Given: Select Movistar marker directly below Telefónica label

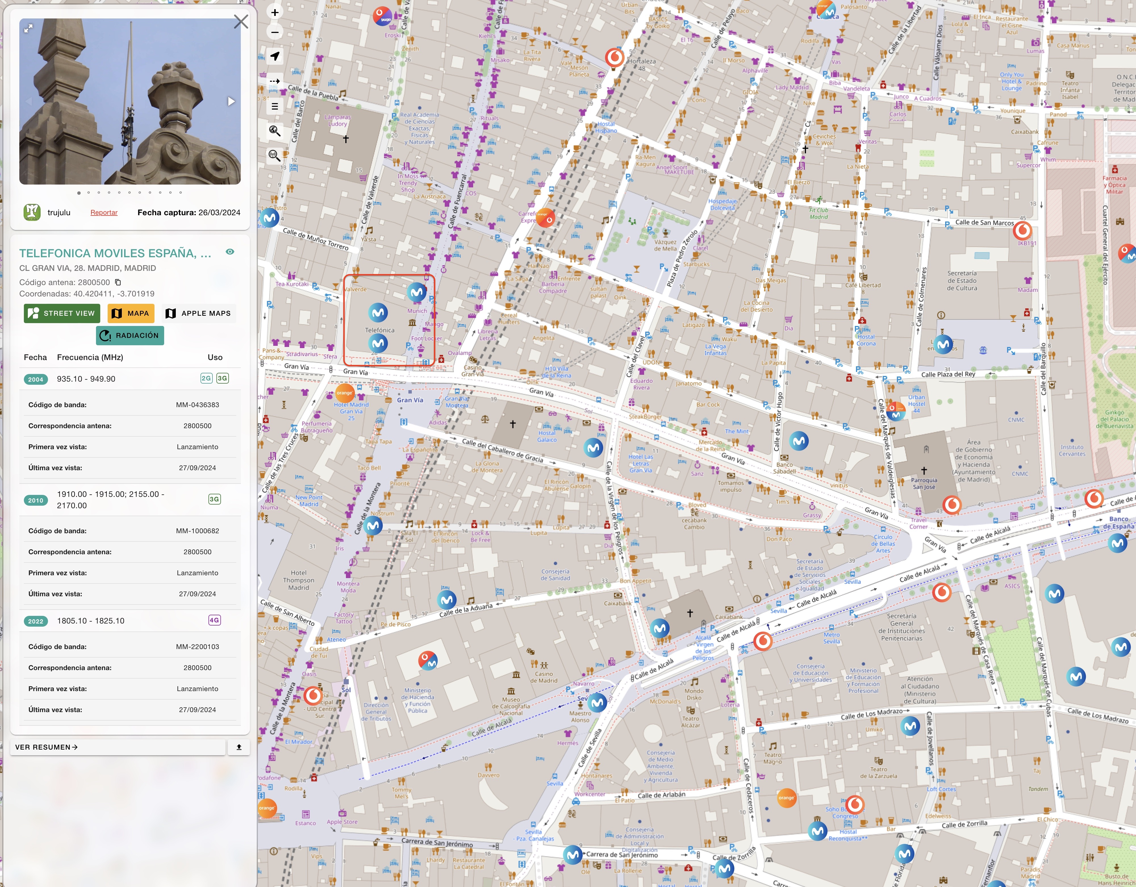Looking at the screenshot, I should (378, 343).
